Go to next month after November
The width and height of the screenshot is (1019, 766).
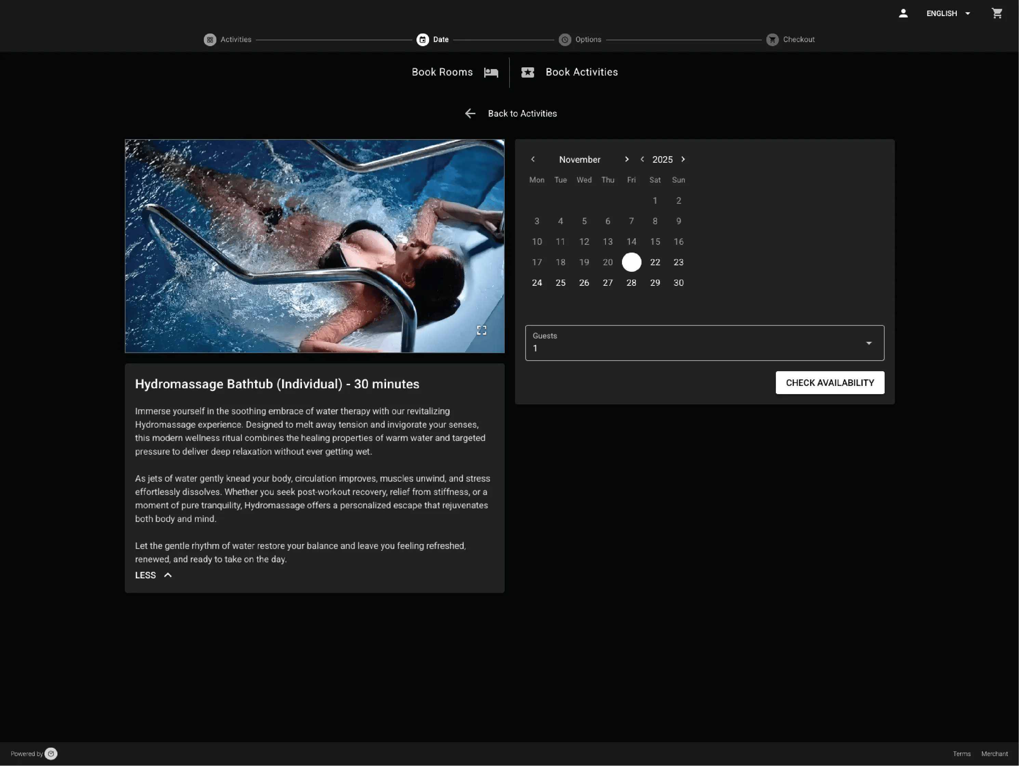[626, 159]
